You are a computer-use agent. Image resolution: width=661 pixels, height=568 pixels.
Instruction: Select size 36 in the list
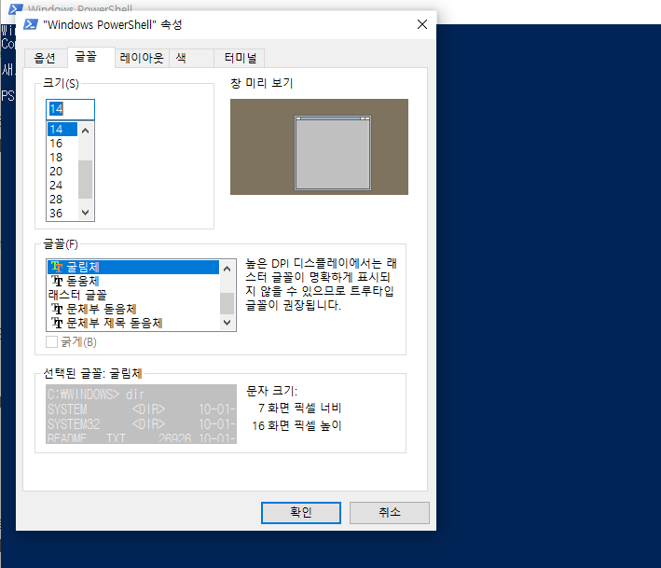tap(62, 213)
